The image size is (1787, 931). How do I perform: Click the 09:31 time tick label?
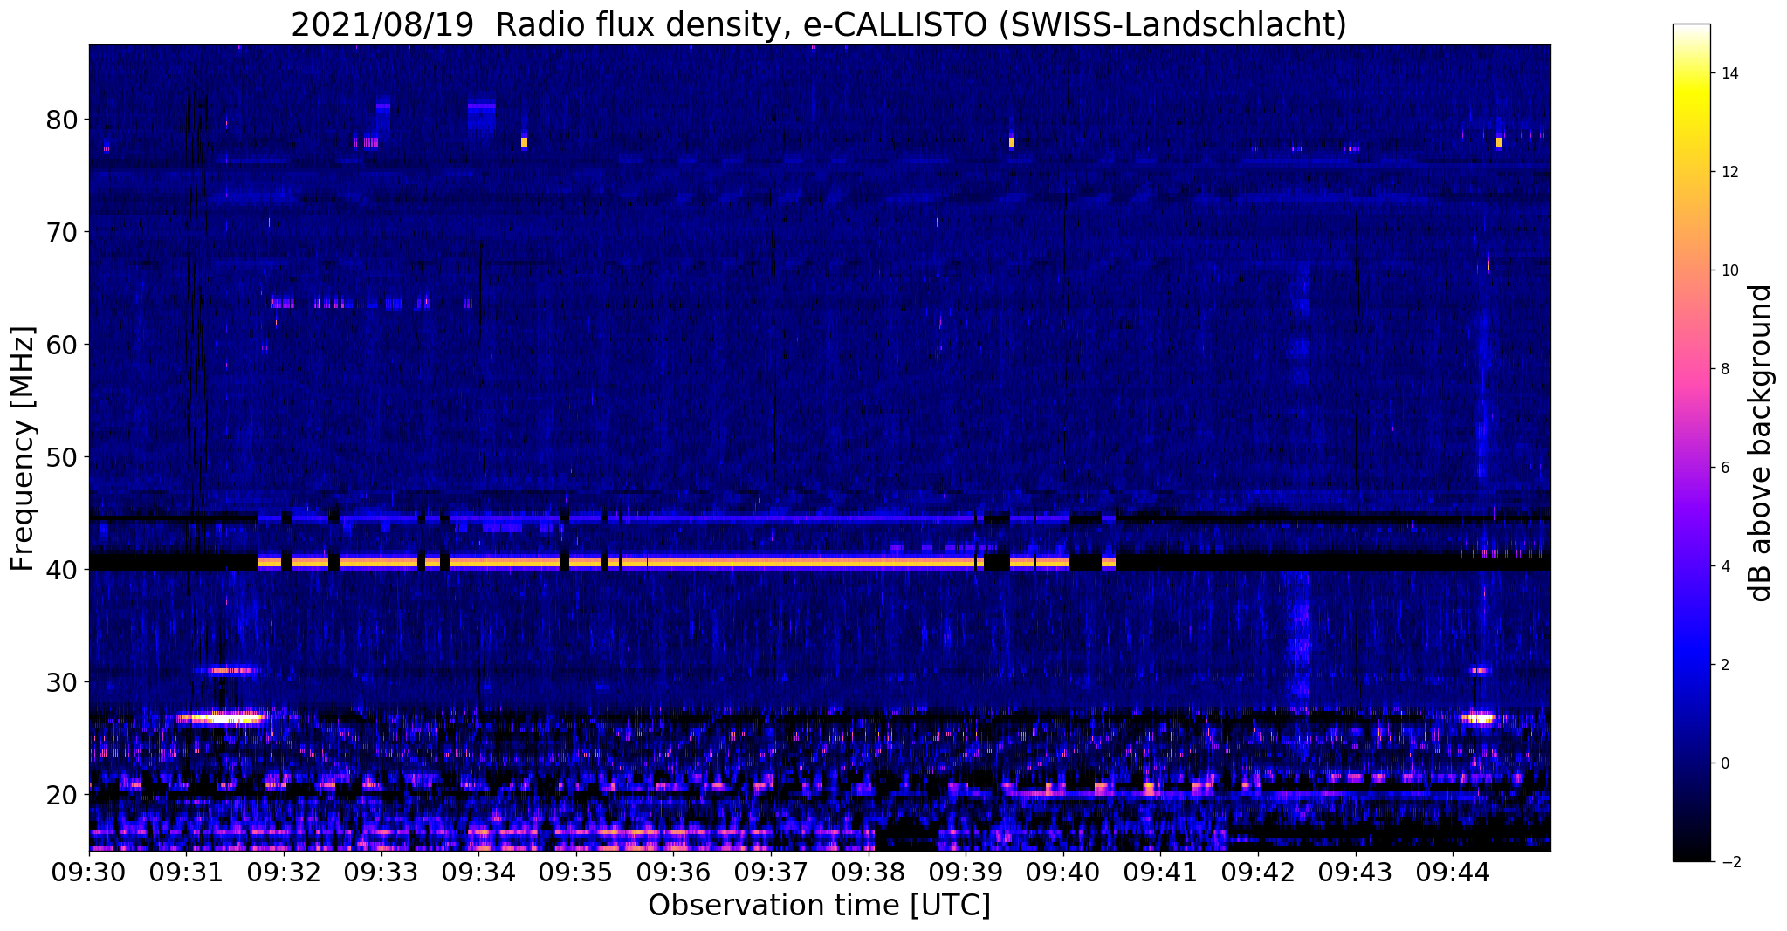(187, 871)
